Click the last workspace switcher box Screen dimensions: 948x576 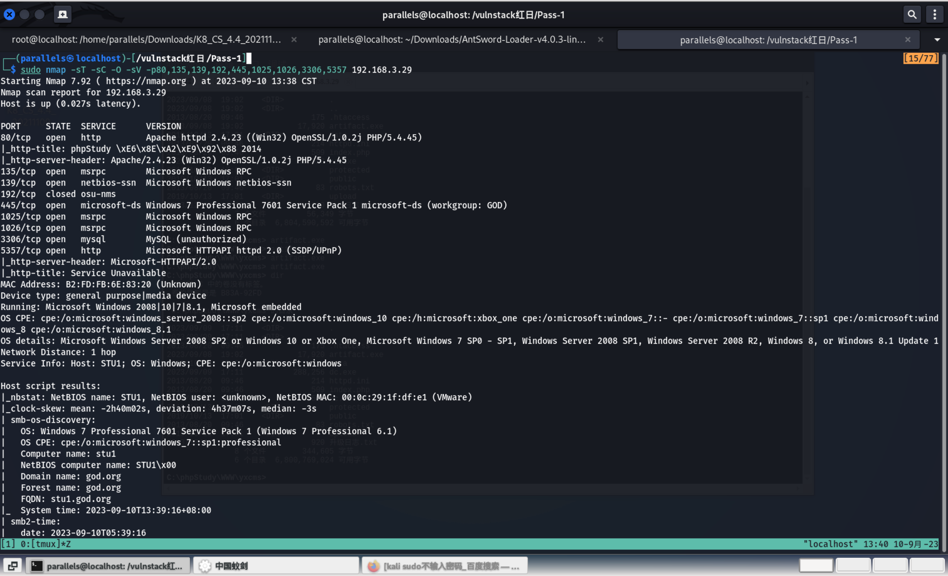pos(927,566)
